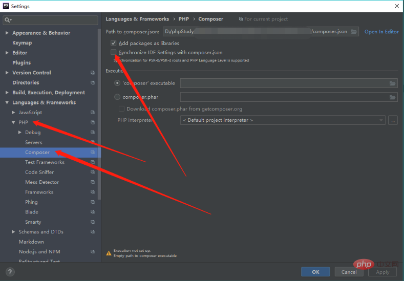Click the Path to composer.json field
The height and width of the screenshot is (281, 404).
(261, 32)
